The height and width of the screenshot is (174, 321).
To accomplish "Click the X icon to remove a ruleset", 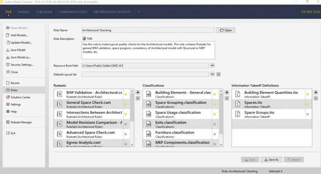I will point(138,98).
